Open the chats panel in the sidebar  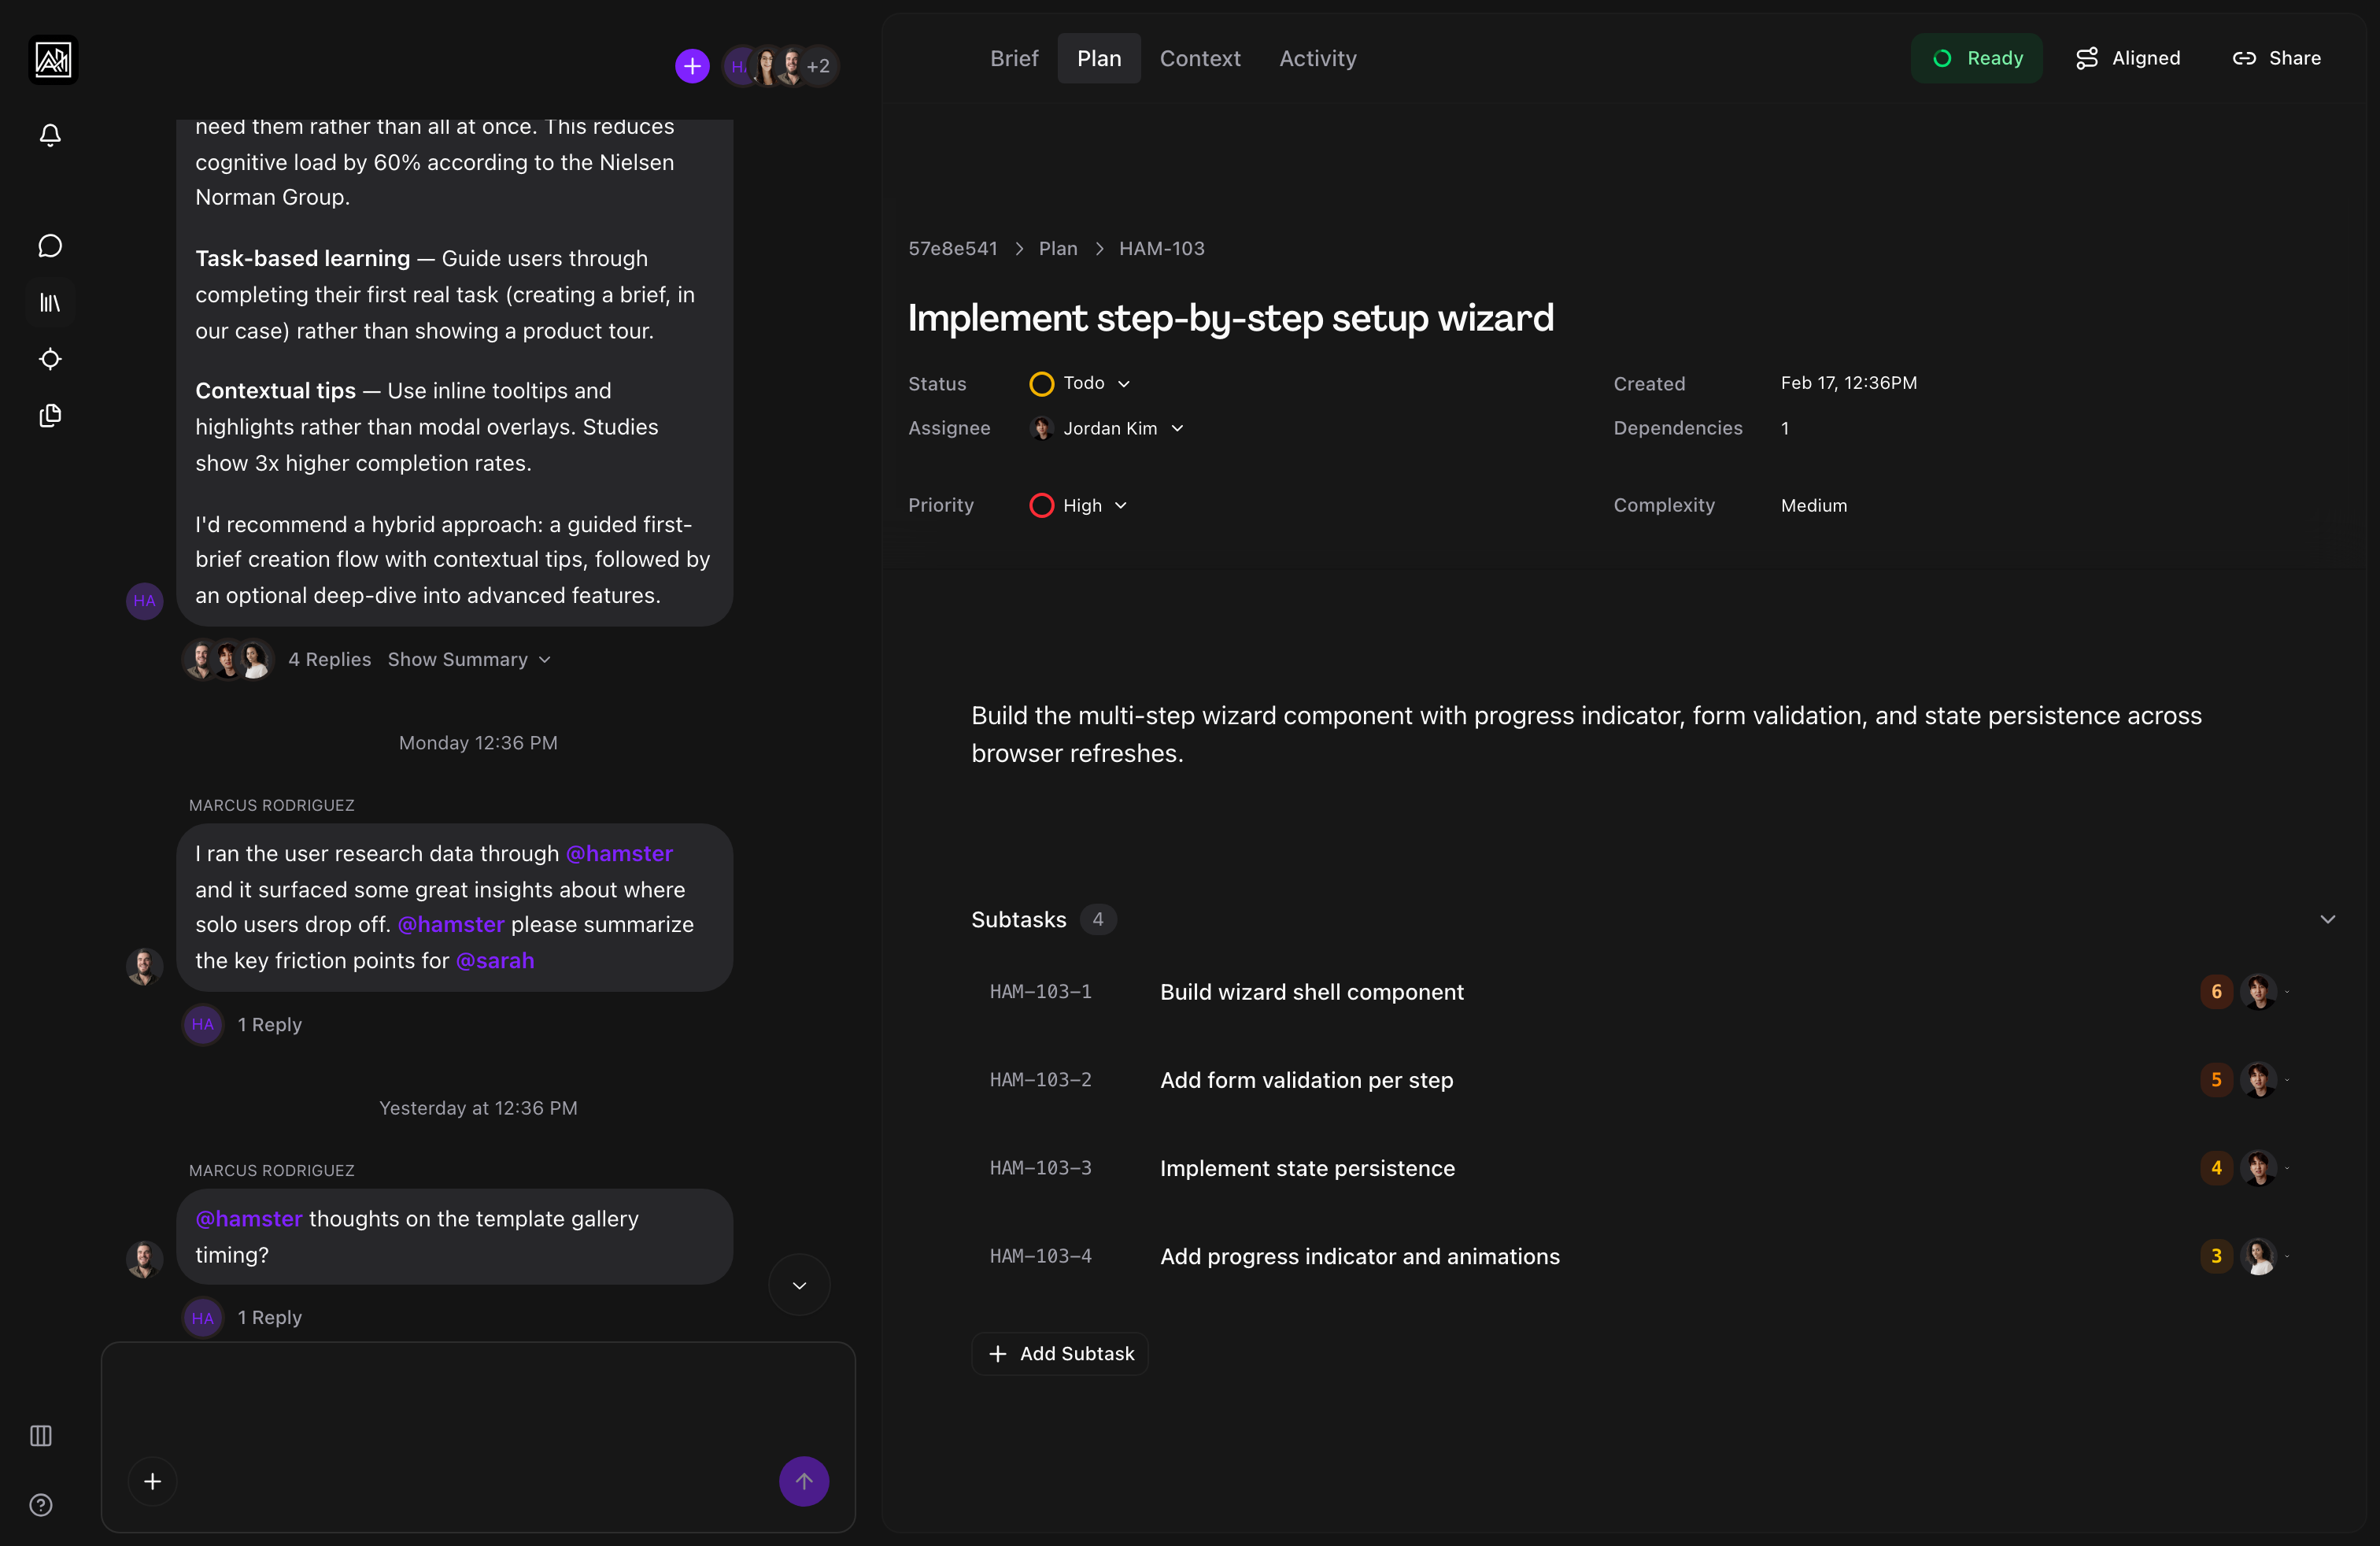pos(49,245)
